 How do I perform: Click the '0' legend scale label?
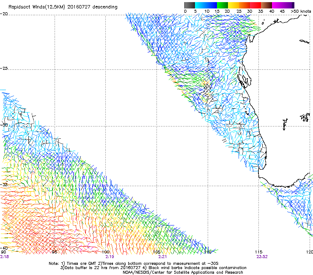[185, 11]
